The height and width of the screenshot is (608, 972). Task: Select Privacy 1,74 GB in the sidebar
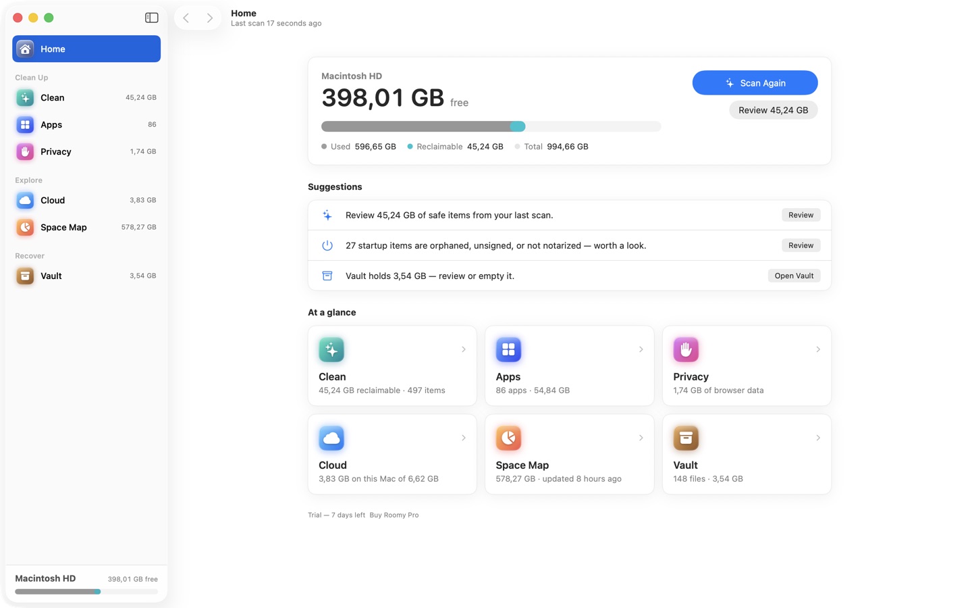tap(86, 151)
